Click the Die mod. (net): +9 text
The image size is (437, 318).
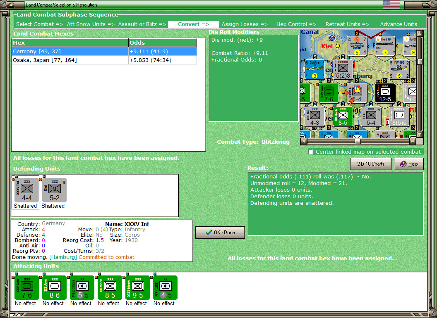click(237, 40)
